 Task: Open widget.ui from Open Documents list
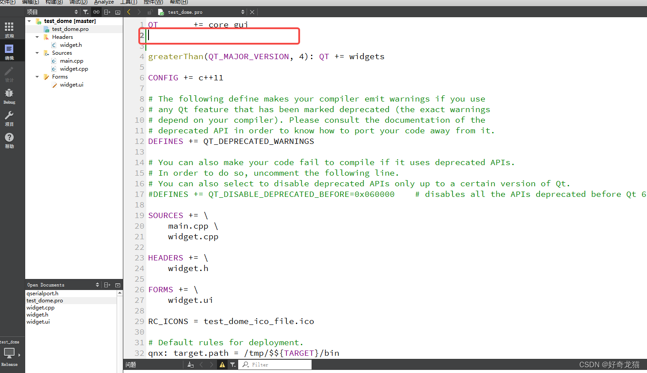(x=38, y=322)
